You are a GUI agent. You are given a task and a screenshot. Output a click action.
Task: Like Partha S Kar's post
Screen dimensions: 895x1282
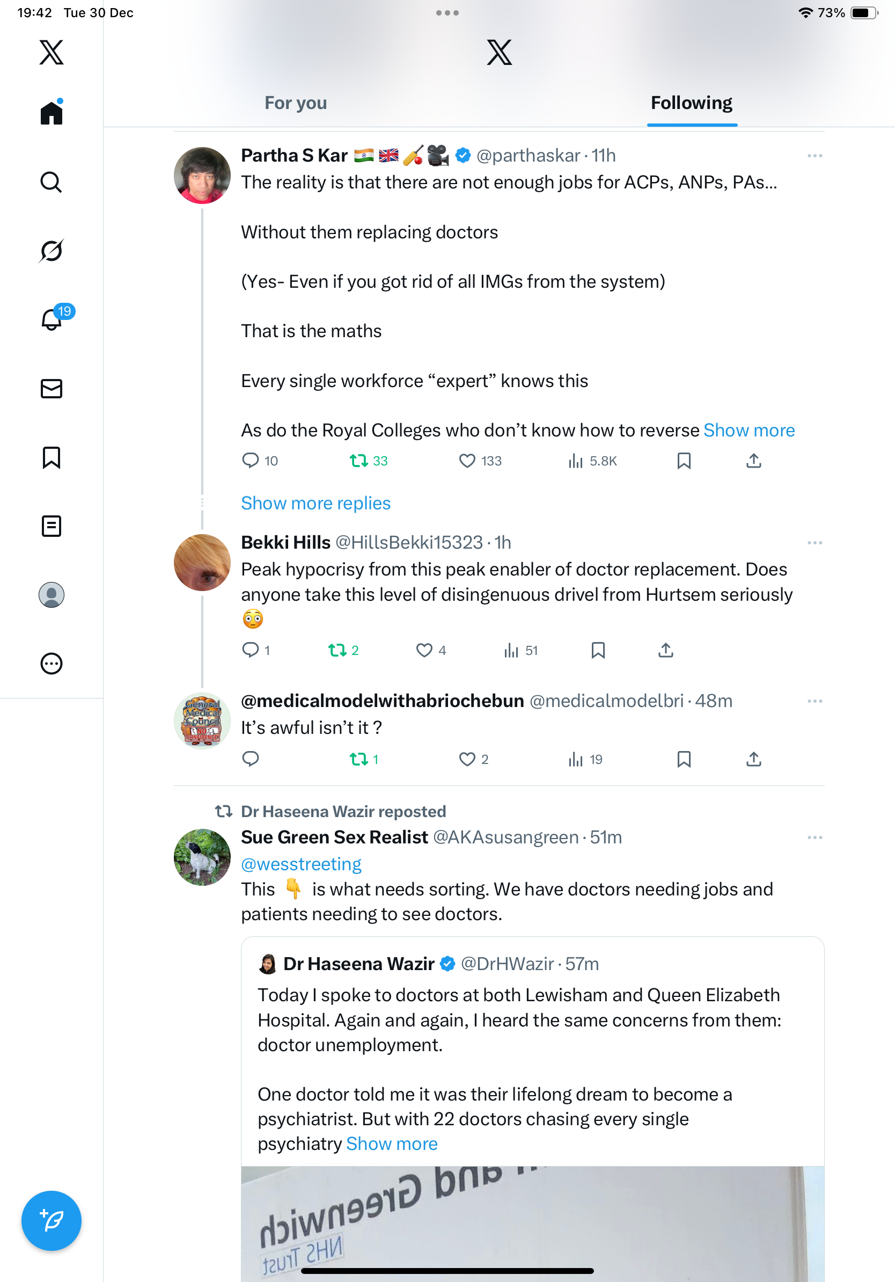pos(466,461)
